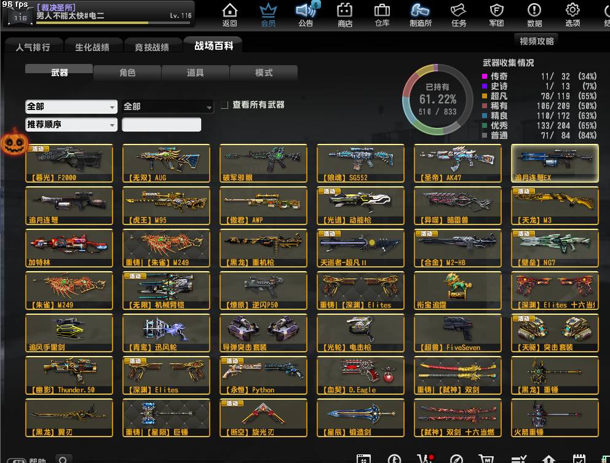Viewport: 610px width, 463px height.
Task: Select the 【虎王】M95 weapon card
Action: (166, 205)
